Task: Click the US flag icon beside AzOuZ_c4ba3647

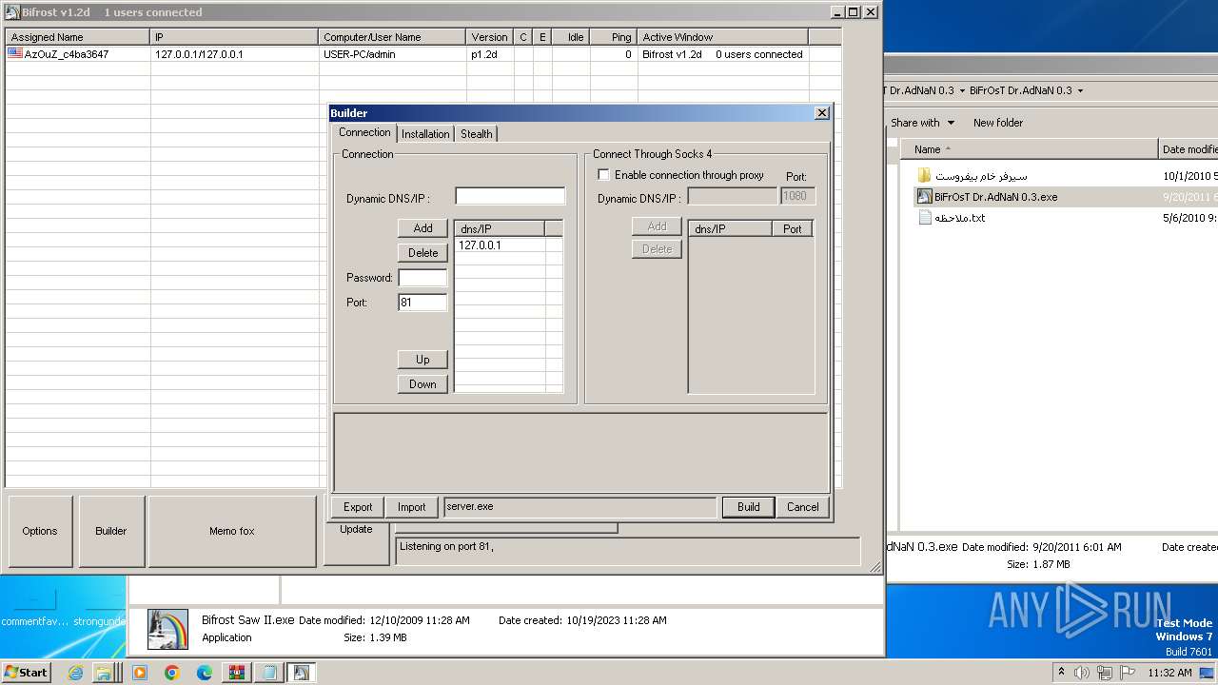Action: pyautogui.click(x=15, y=54)
